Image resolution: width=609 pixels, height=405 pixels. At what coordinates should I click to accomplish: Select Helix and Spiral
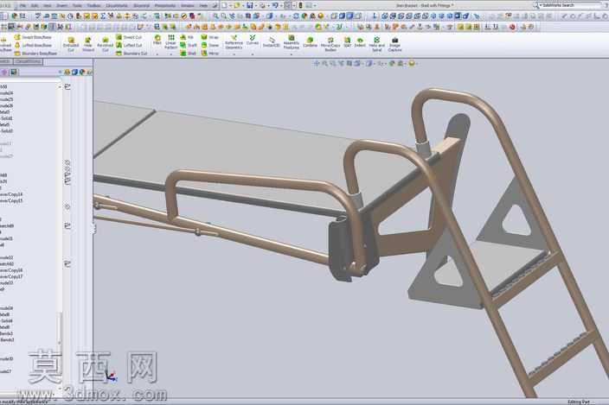tap(377, 44)
